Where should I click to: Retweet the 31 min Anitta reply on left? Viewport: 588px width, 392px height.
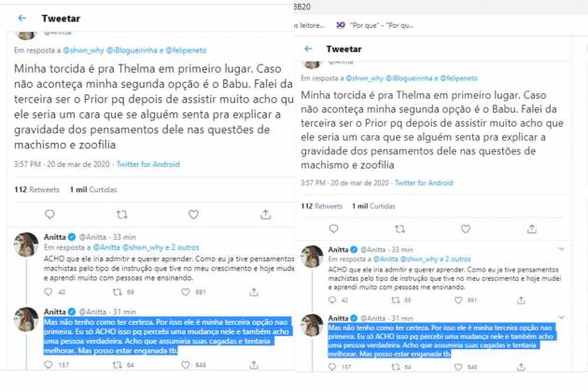(118, 365)
